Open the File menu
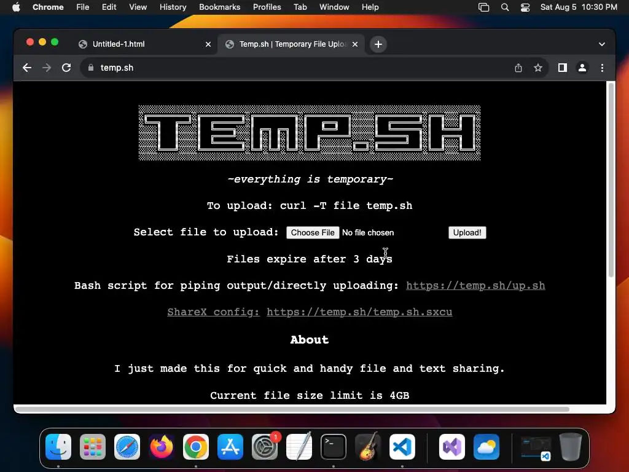The height and width of the screenshot is (472, 629). point(83,7)
